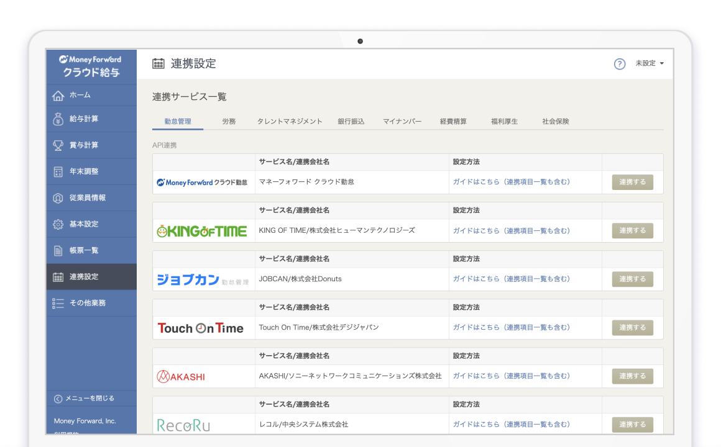Click the AKASHI/ソニーネットワークコミュニケーションズ株式会社 text

tap(351, 376)
